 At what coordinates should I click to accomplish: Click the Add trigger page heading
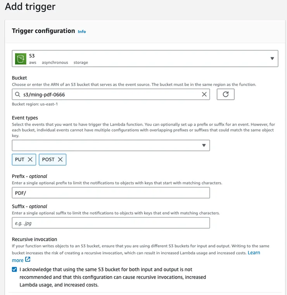pyautogui.click(x=30, y=7)
